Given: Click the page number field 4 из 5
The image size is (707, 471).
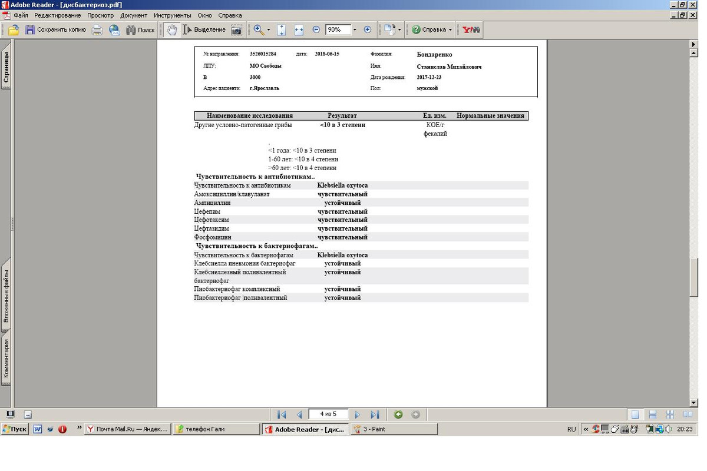Looking at the screenshot, I should click(328, 414).
